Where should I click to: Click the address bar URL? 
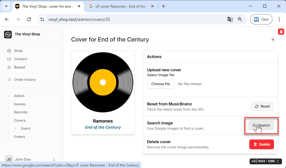(x=79, y=19)
